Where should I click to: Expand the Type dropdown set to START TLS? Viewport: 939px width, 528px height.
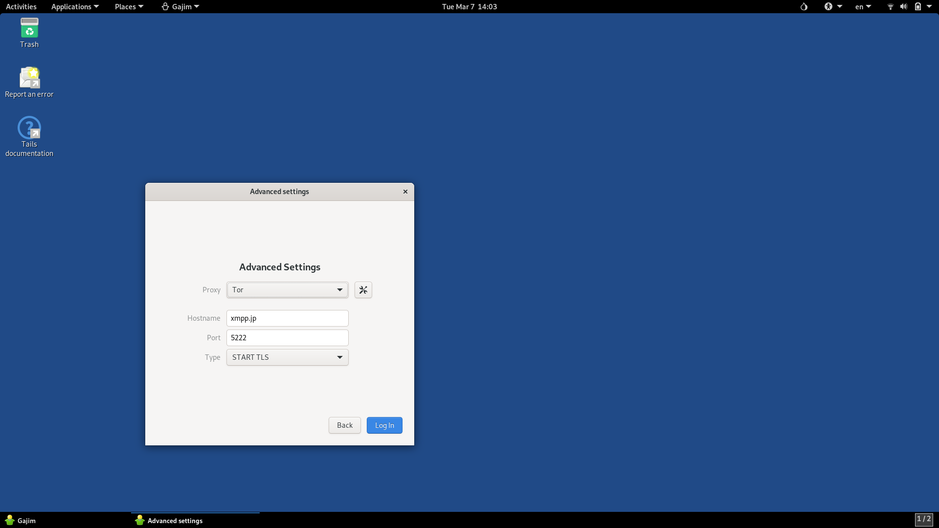coord(287,357)
